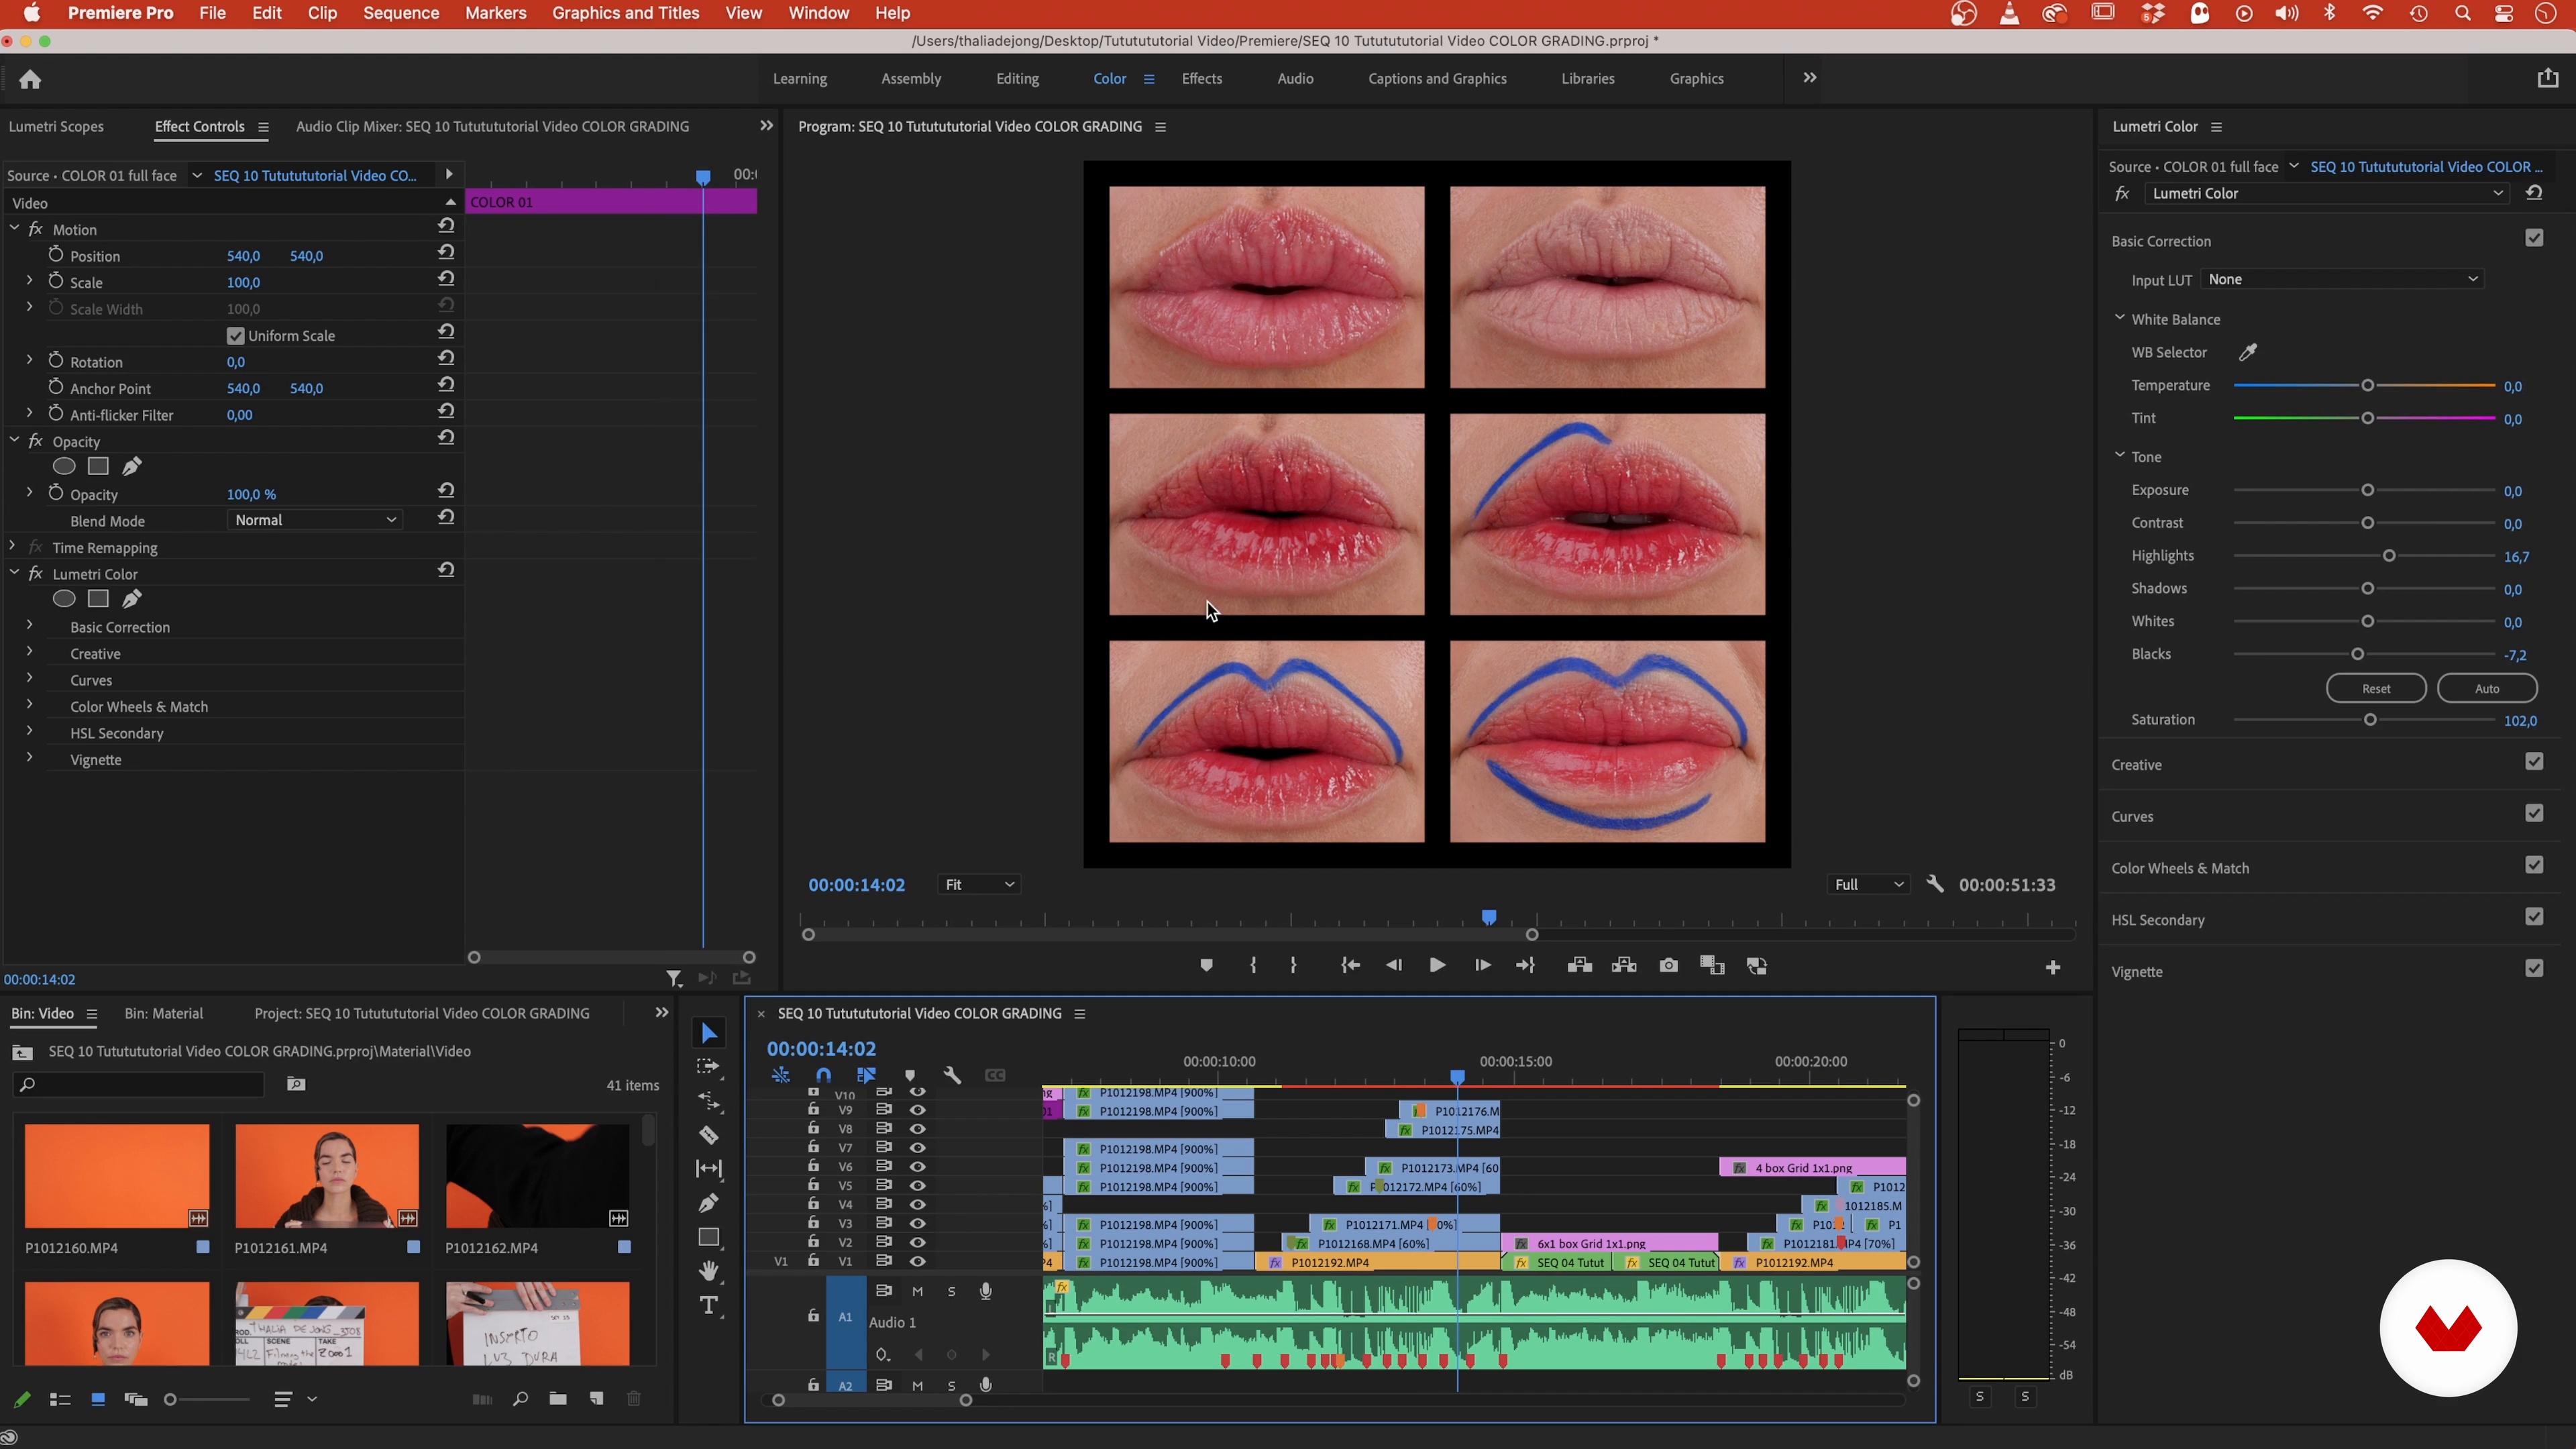Open Bin: Material tab
This screenshot has height=1449, width=2576.
click(x=164, y=1014)
